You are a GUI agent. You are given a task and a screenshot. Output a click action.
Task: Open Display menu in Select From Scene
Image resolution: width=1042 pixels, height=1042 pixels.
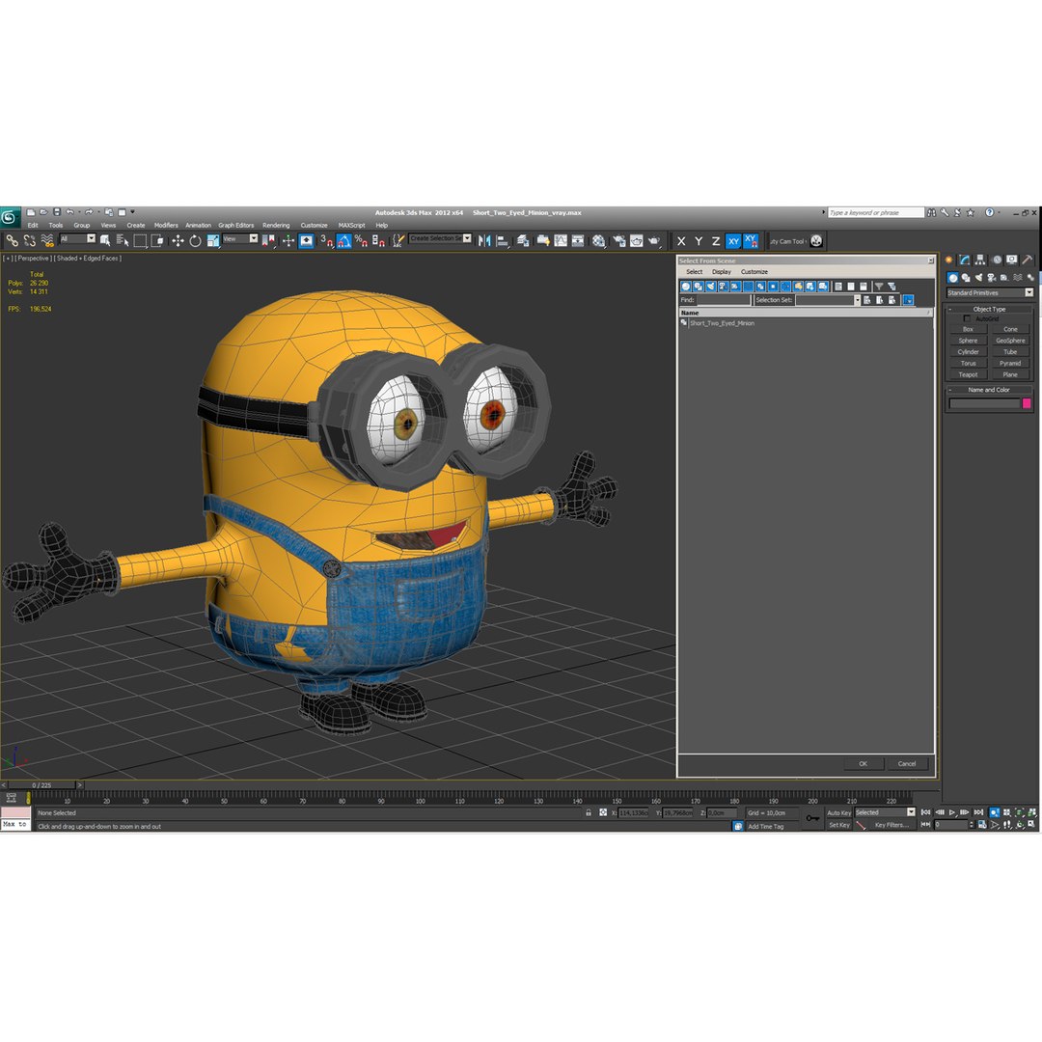click(722, 272)
